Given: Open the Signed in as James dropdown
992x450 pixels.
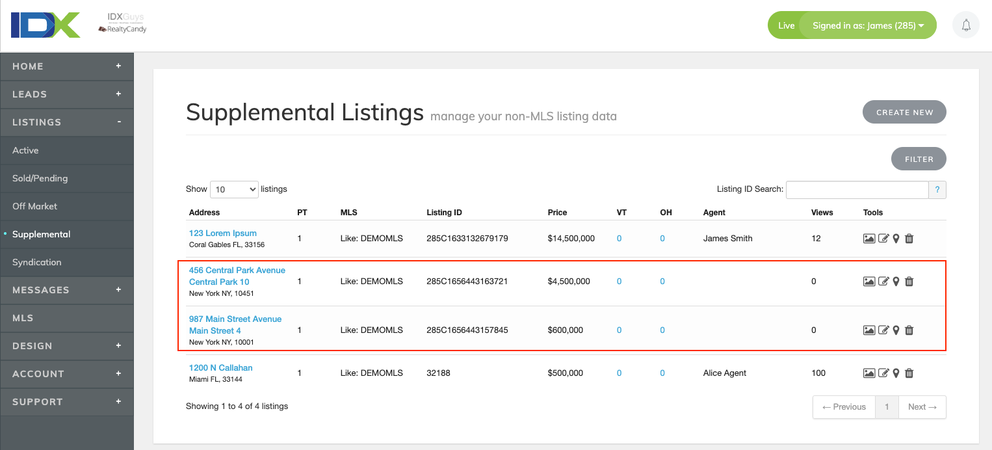Looking at the screenshot, I should [868, 26].
